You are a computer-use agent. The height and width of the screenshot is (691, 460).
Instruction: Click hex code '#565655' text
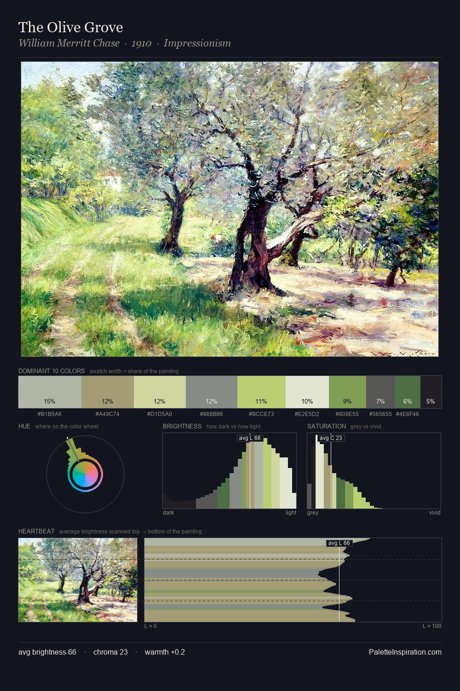(x=380, y=414)
